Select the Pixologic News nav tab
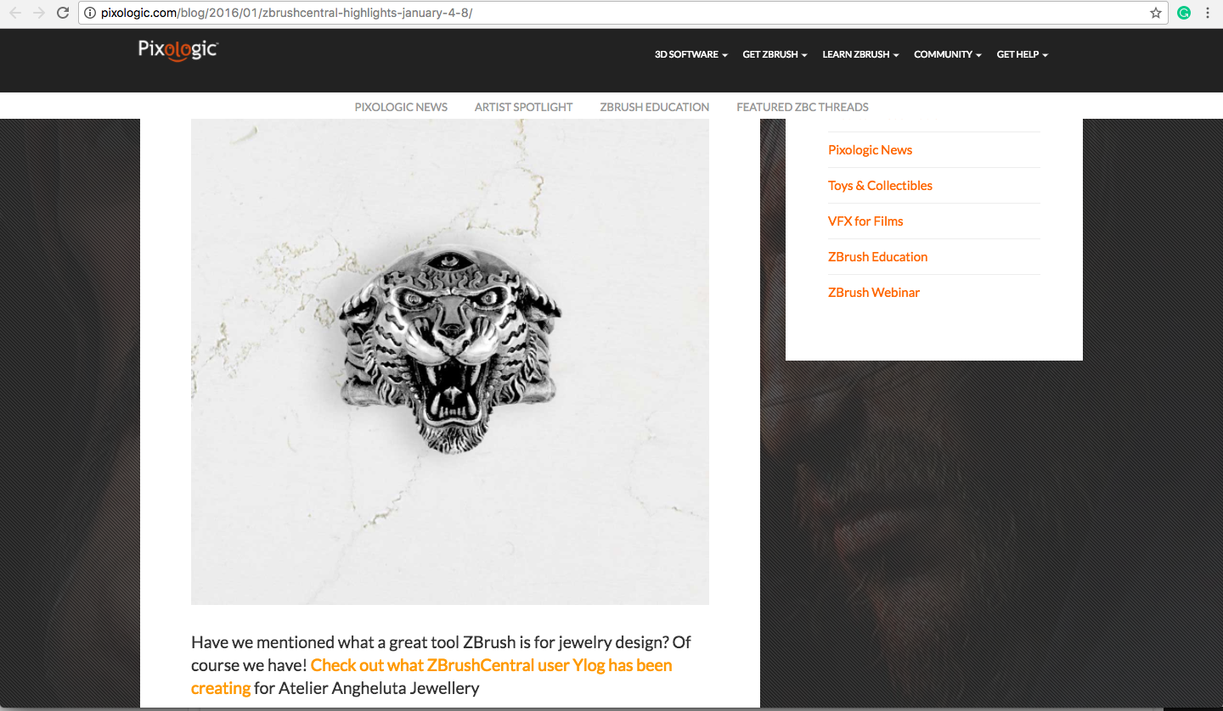 tap(401, 107)
